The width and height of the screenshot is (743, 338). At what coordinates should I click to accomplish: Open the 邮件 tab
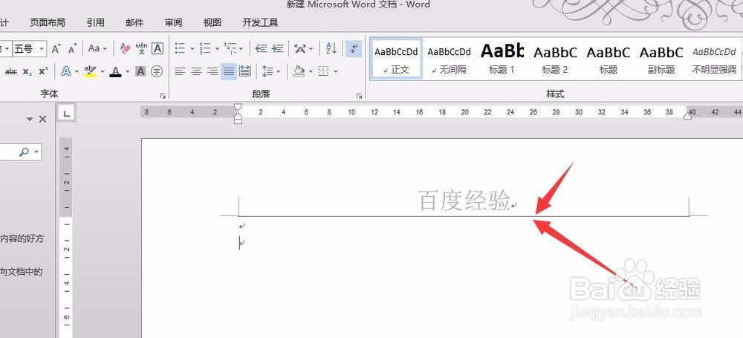(x=134, y=22)
